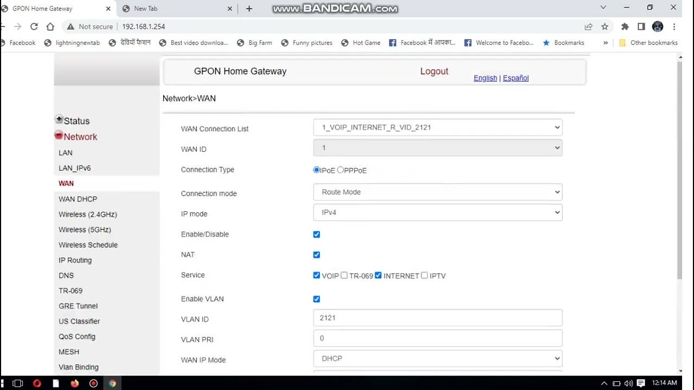Viewport: 694px width, 390px height.
Task: Open the WAN Connection List dropdown
Action: (438, 127)
